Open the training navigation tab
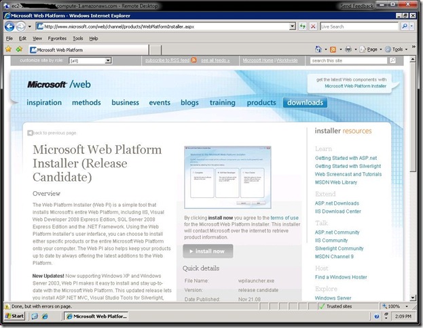This screenshot has width=423, height=328. click(223, 102)
